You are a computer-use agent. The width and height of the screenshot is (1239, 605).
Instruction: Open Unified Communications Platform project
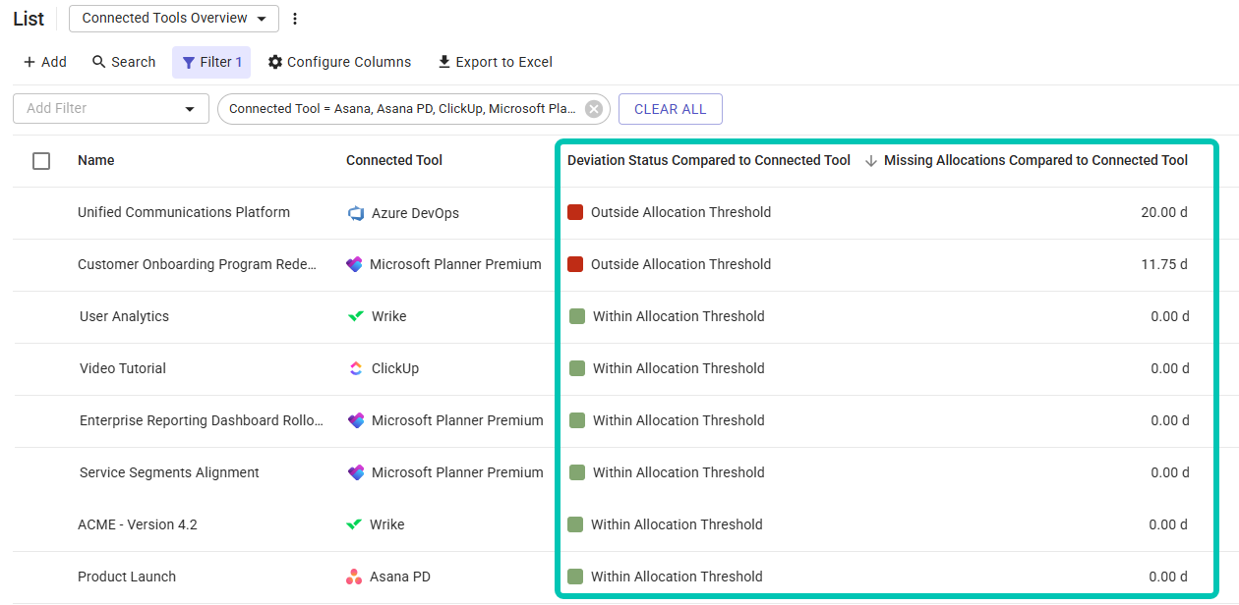(184, 212)
